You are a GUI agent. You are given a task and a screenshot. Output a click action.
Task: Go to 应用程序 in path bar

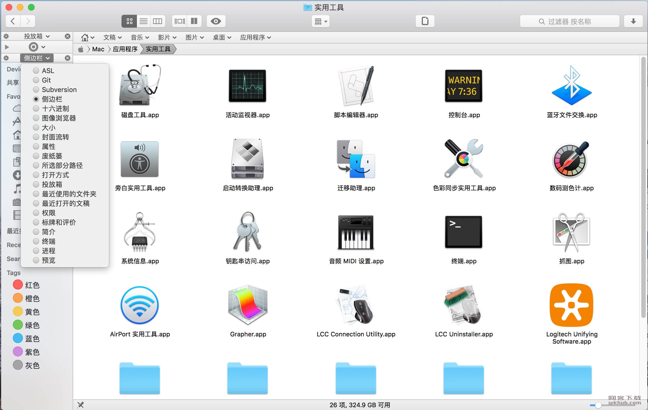pos(125,49)
